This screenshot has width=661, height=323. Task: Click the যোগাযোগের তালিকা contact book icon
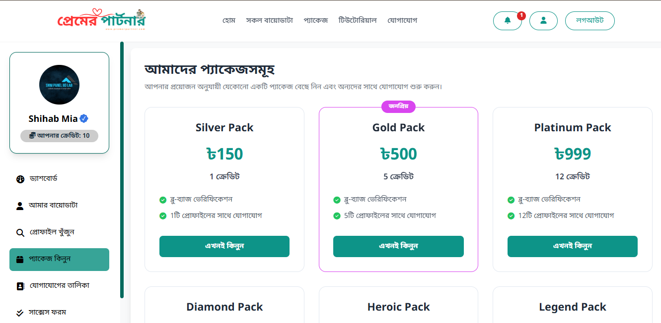point(20,286)
